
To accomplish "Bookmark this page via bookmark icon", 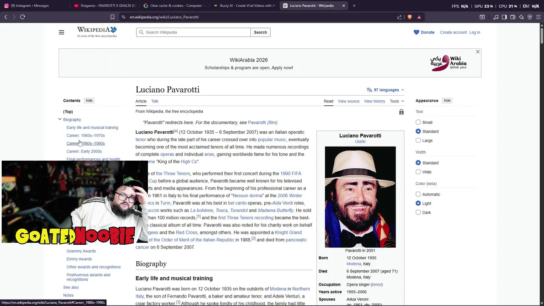I will click(x=112, y=17).
